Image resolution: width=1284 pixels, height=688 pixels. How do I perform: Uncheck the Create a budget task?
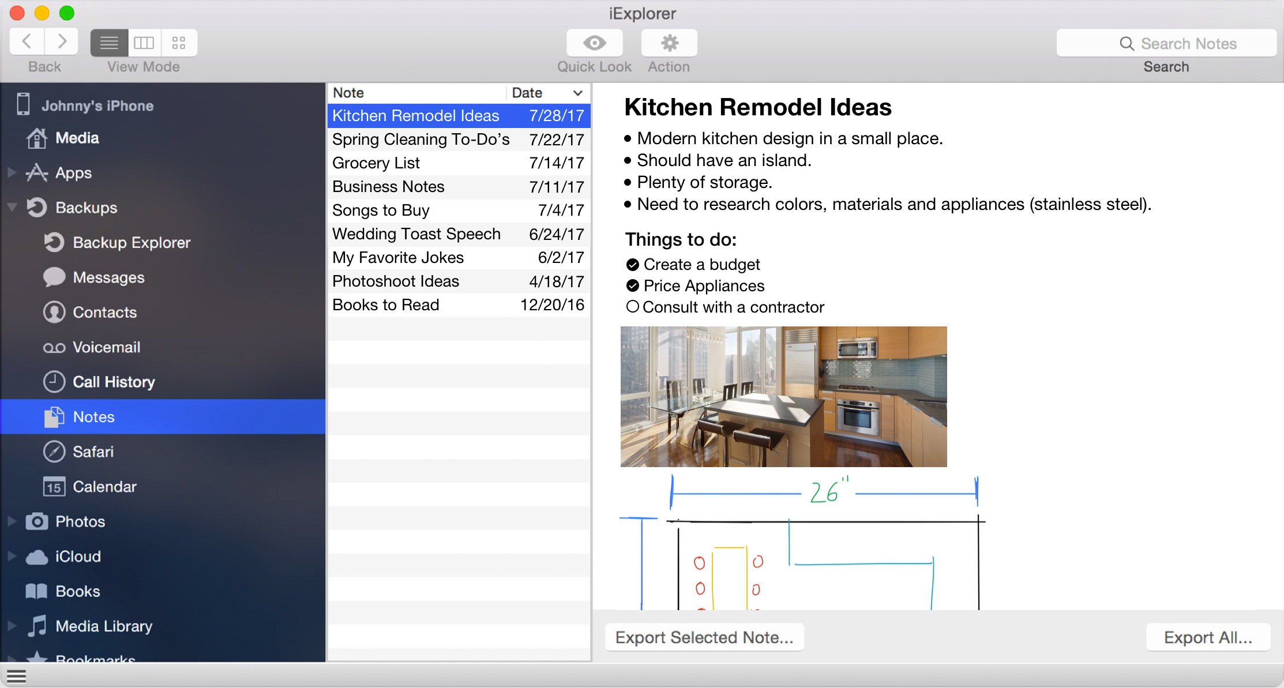pyautogui.click(x=632, y=264)
